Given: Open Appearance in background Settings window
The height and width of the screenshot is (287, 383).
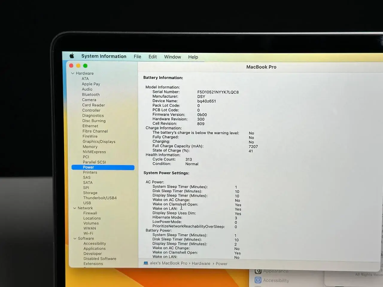Looking at the screenshot, I should coord(276,271).
